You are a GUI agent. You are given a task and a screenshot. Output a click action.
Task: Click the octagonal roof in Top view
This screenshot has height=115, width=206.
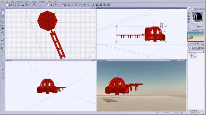(47, 21)
